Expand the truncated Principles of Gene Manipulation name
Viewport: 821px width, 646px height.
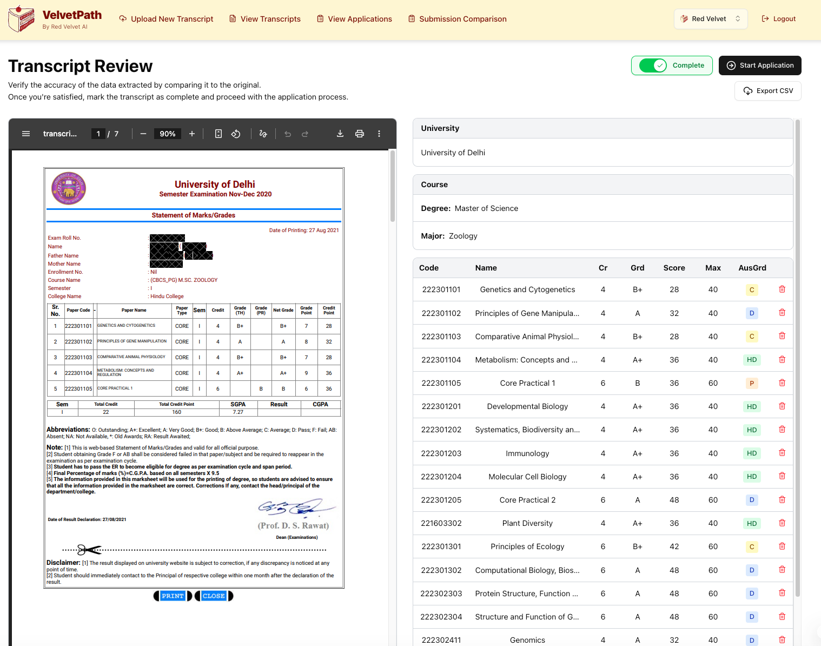point(527,313)
